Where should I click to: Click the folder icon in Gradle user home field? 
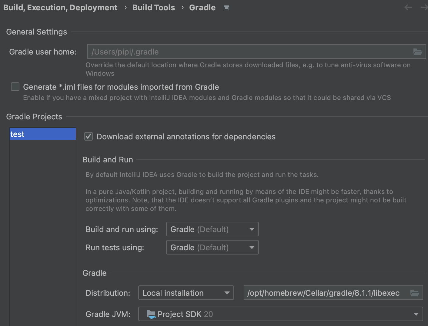click(x=417, y=52)
